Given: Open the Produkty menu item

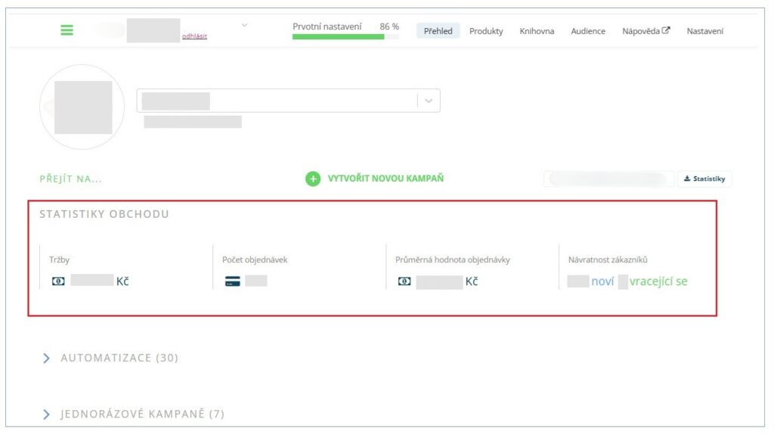Looking at the screenshot, I should coord(486,31).
